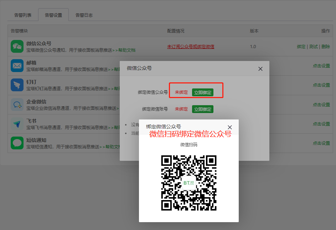The height and width of the screenshot is (230, 336).
Task: Click the 钉钉 module name text
Action: click(x=31, y=82)
